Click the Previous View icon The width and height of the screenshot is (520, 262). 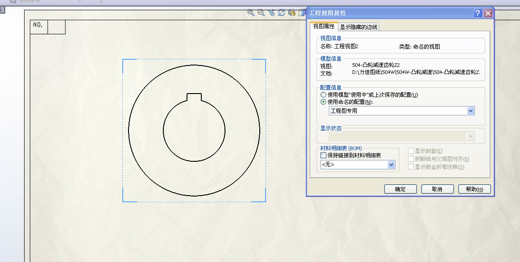(271, 12)
